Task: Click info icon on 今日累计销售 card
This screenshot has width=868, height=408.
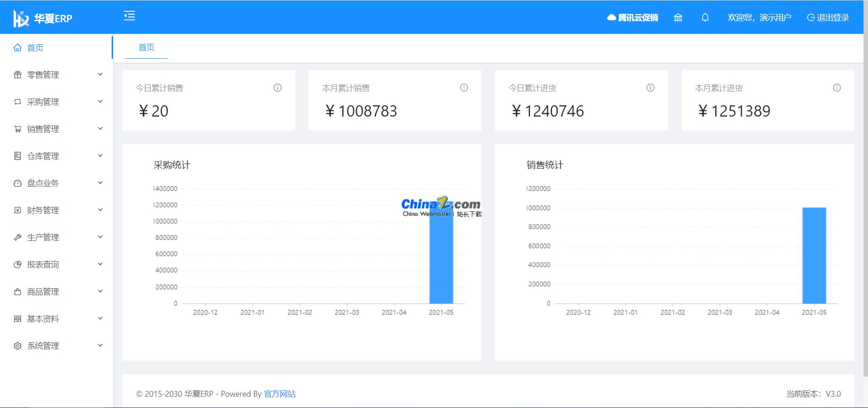Action: pos(278,88)
